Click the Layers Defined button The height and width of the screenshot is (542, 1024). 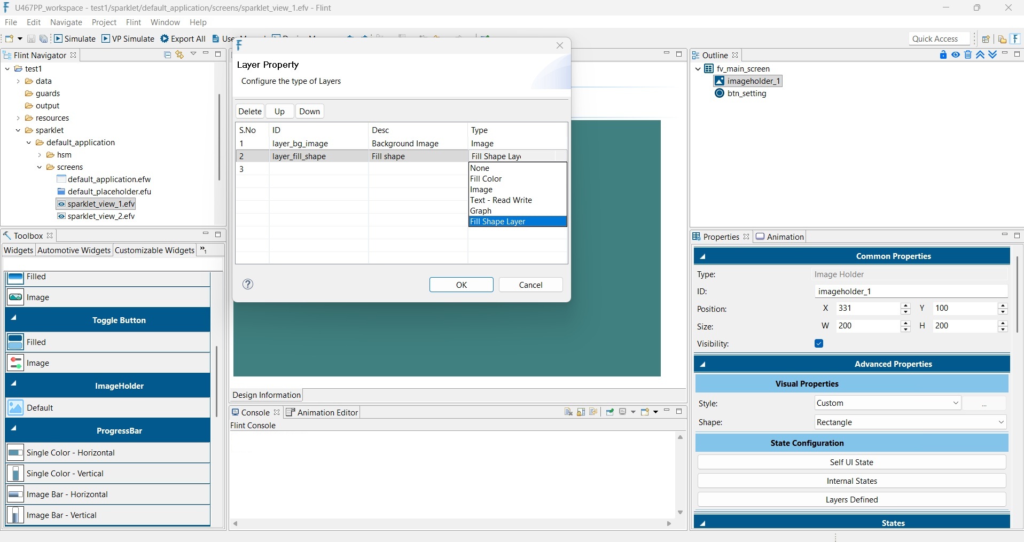point(852,500)
